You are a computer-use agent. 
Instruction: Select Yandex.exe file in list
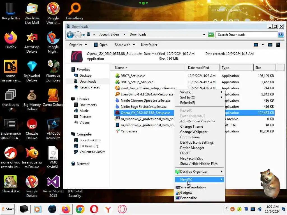click(129, 131)
